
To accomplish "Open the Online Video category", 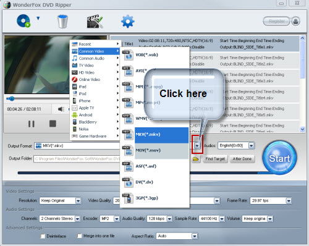I will pyautogui.click(x=95, y=80).
